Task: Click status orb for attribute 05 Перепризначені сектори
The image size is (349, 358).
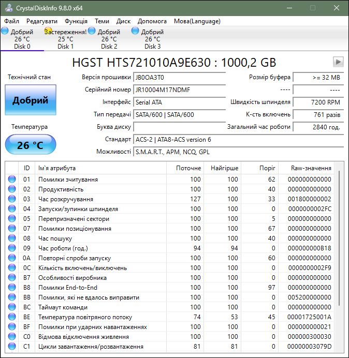Action: [x=12, y=218]
